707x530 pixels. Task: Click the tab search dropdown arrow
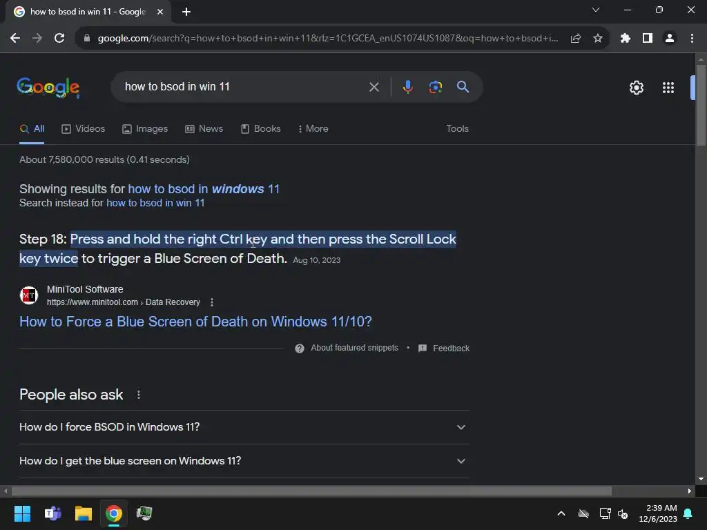point(596,10)
